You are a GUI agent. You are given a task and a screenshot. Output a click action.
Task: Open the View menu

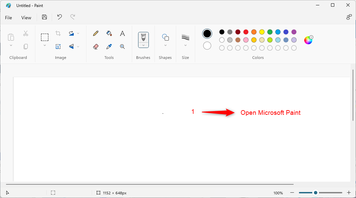pyautogui.click(x=26, y=17)
